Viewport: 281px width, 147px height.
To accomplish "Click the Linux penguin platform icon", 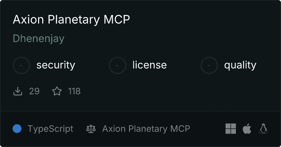I will coord(263,129).
